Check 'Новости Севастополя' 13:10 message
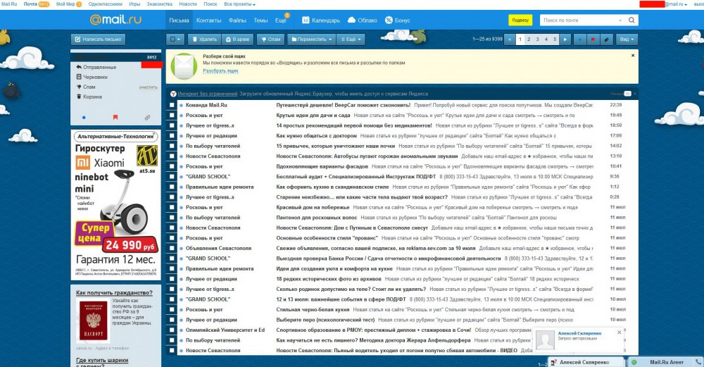 point(172,156)
